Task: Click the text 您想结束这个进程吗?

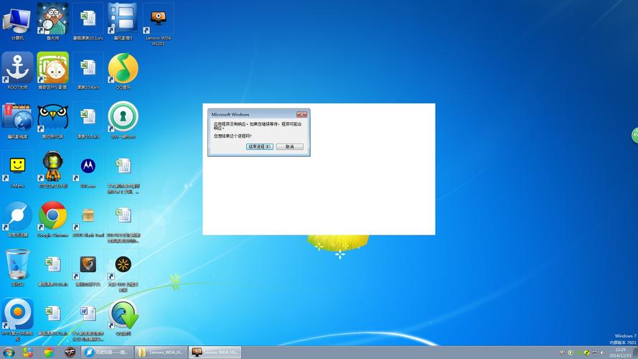Action: click(x=233, y=136)
